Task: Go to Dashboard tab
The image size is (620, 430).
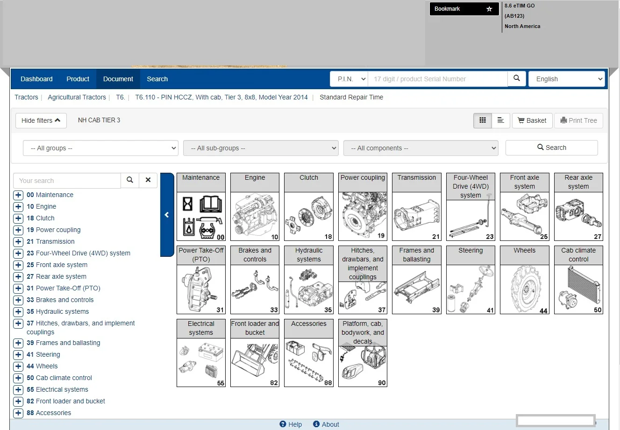Action: [x=36, y=79]
